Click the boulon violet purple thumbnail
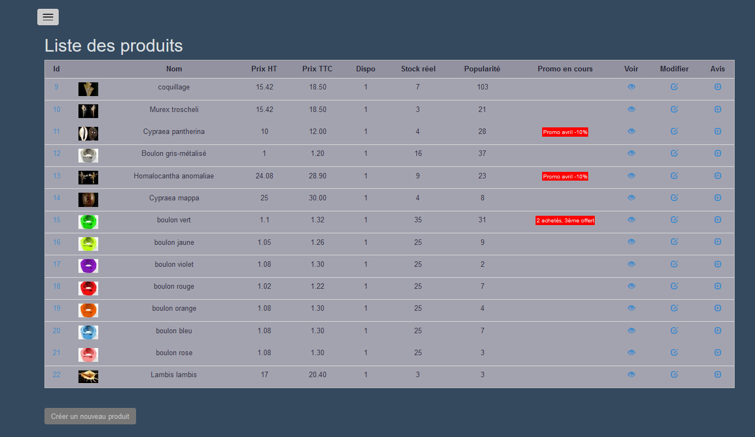The height and width of the screenshot is (437, 755). [x=88, y=266]
